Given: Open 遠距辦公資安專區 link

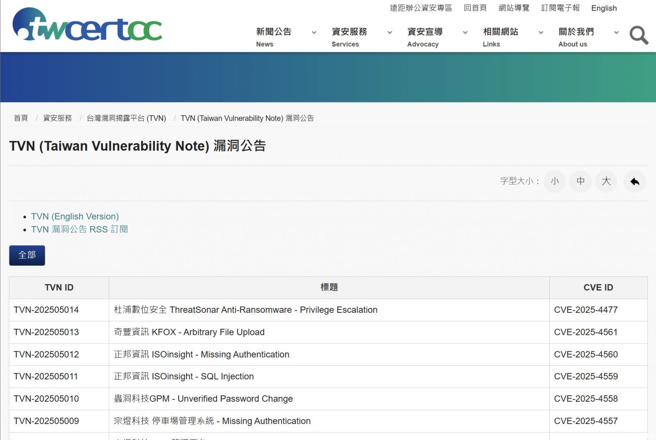Looking at the screenshot, I should click(x=421, y=8).
